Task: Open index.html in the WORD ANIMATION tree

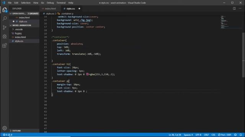Action: pos(20,37)
